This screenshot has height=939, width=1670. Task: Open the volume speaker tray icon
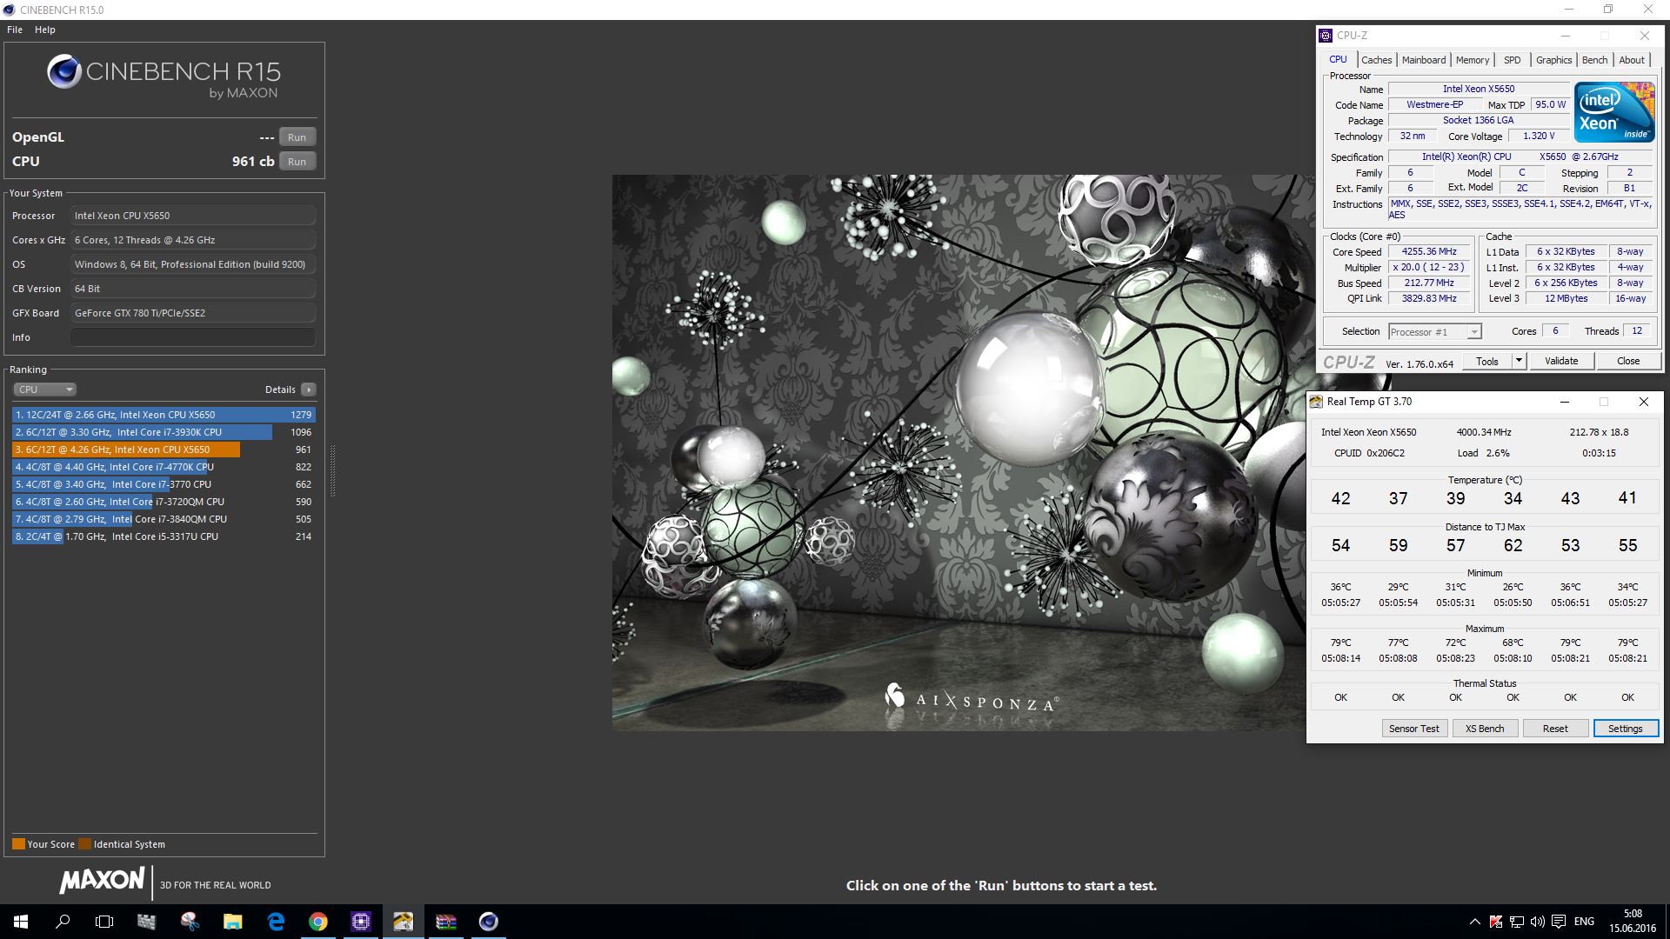(x=1537, y=922)
